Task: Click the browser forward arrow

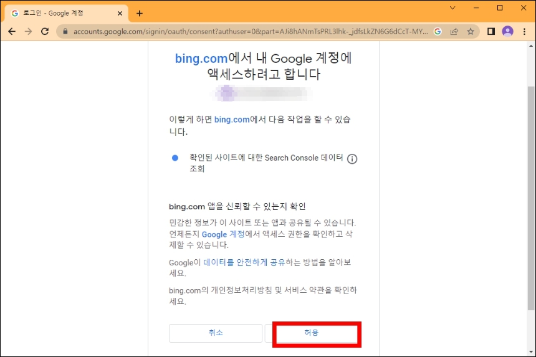Action: coord(29,32)
